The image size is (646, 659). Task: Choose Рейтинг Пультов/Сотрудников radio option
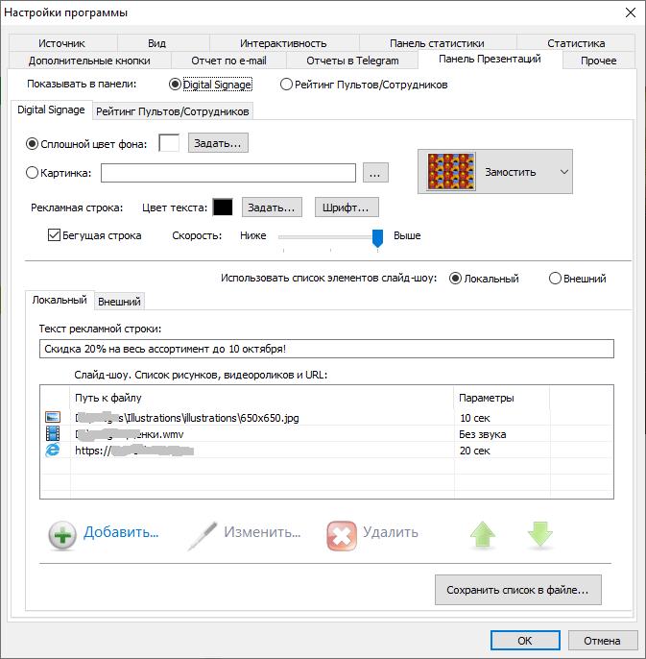[286, 85]
